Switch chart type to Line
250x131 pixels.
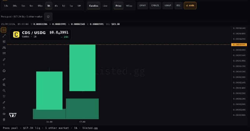click(x=105, y=6)
